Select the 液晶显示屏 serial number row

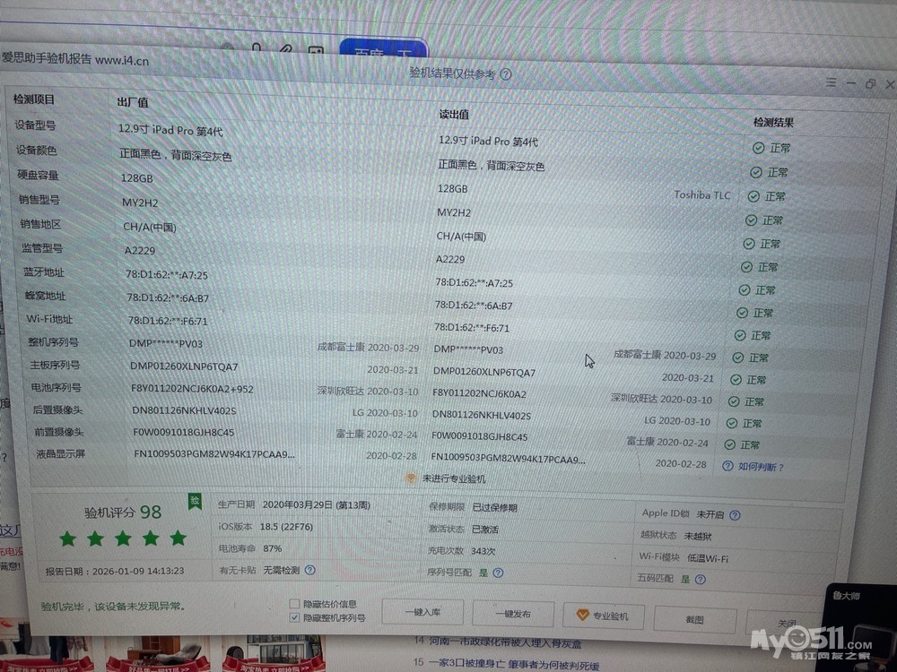[213, 454]
